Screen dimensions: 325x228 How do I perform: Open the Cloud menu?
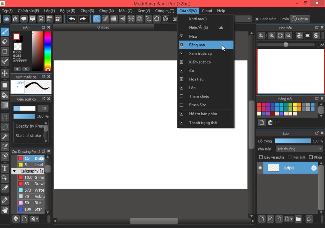pos(207,11)
